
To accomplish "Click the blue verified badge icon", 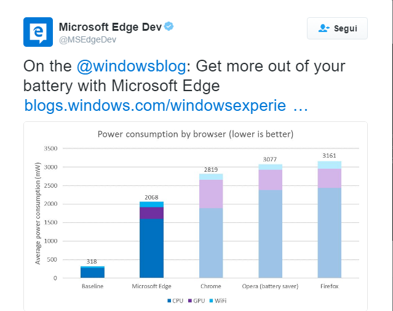I will (168, 27).
